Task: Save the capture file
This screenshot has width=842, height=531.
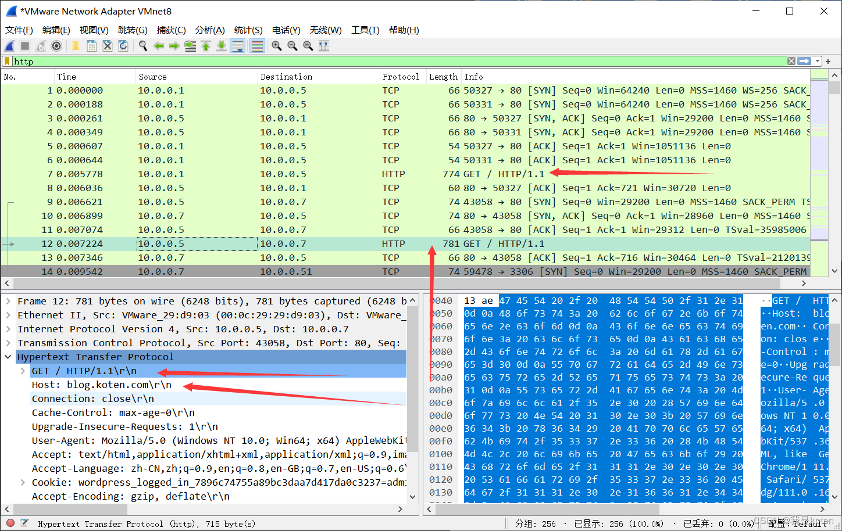Action: (92, 46)
